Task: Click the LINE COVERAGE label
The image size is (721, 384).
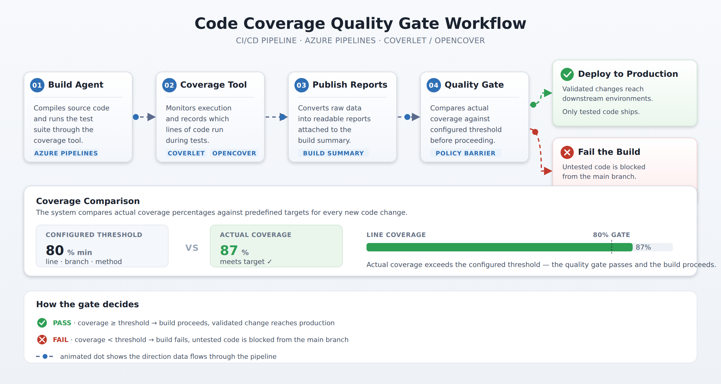Action: point(396,235)
